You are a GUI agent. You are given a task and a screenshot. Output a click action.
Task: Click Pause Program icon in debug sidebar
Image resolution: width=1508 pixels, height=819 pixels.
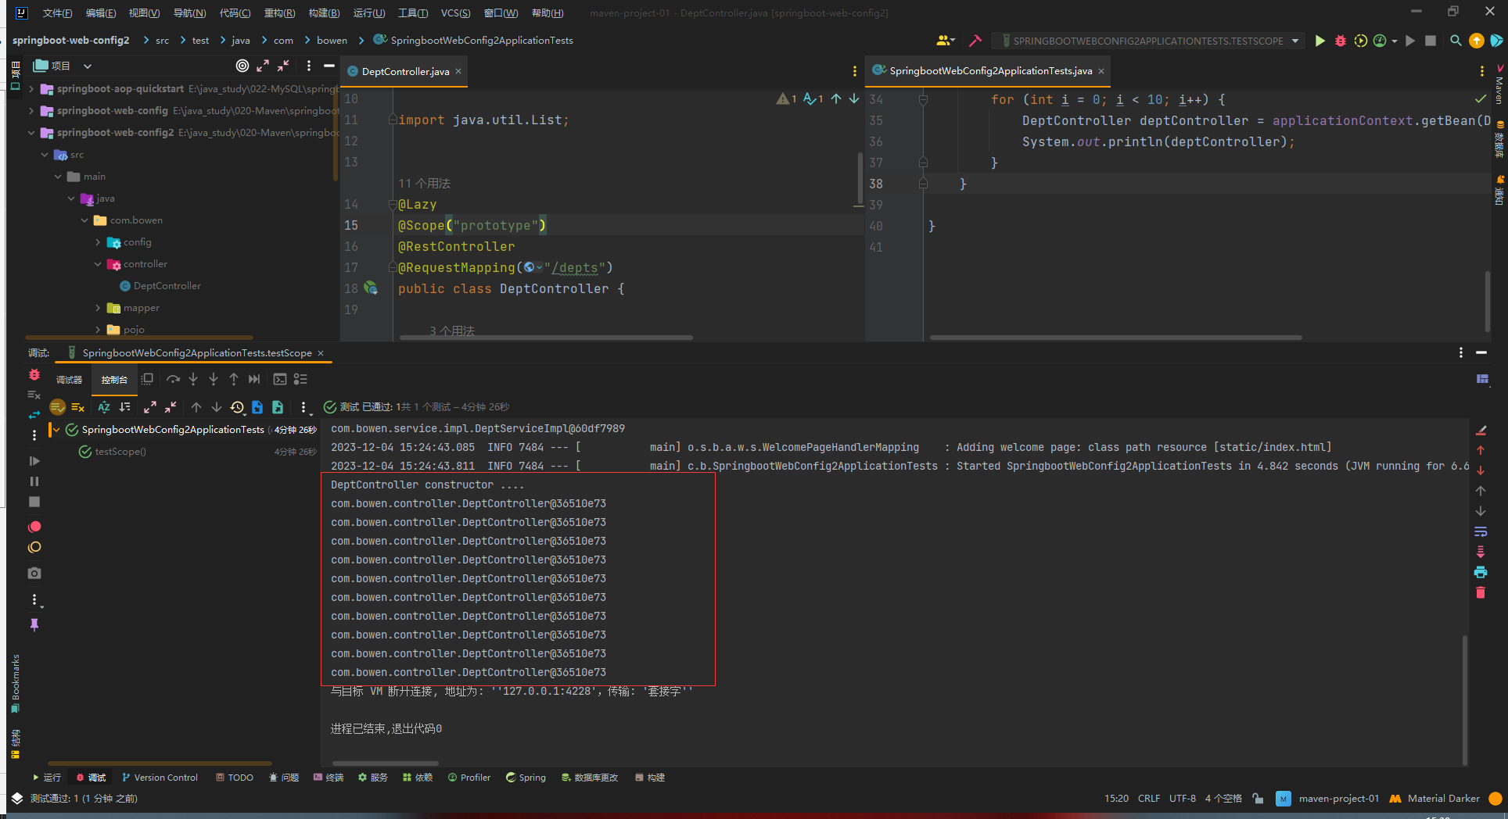(x=34, y=481)
